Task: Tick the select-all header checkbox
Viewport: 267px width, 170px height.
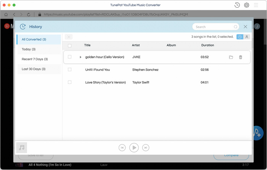Action: point(69,46)
